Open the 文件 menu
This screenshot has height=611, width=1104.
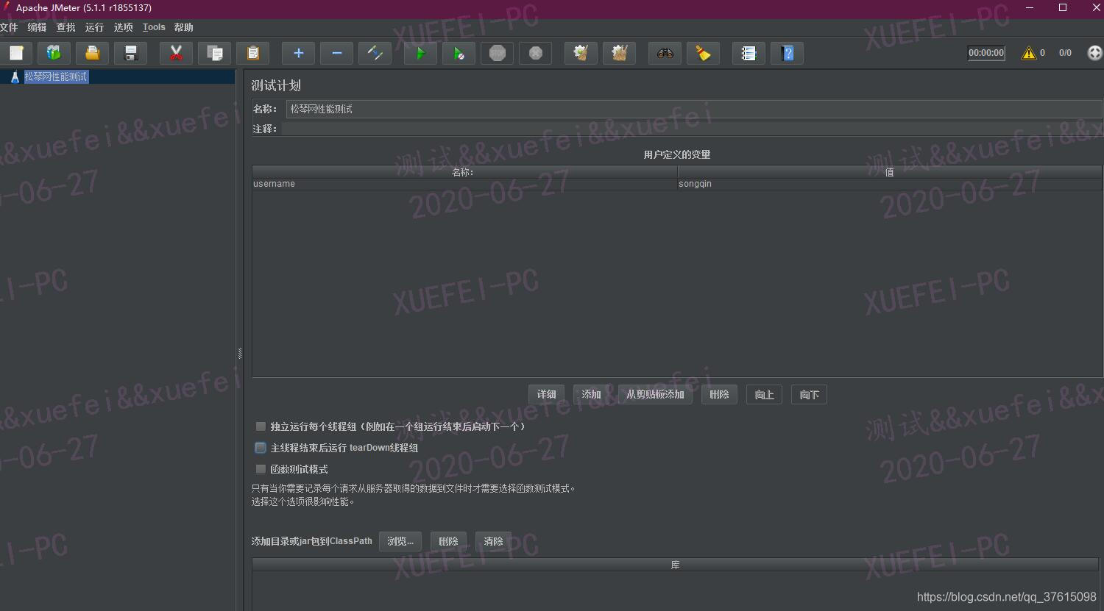(9, 27)
